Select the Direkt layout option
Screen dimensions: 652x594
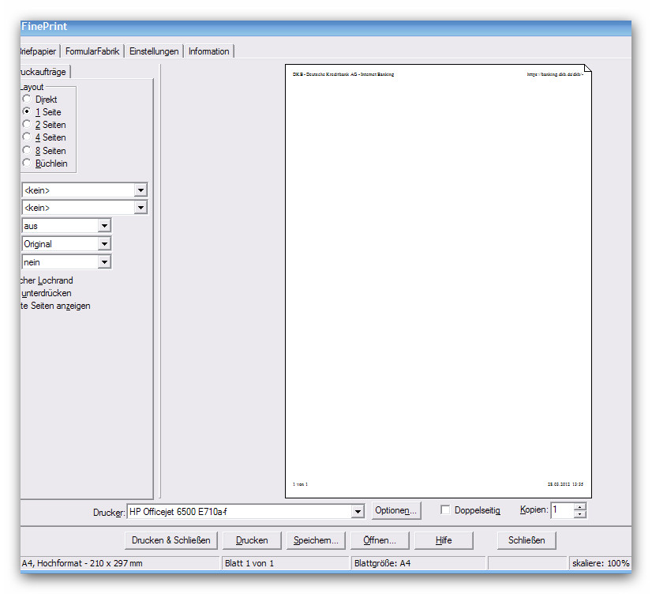coord(27,100)
